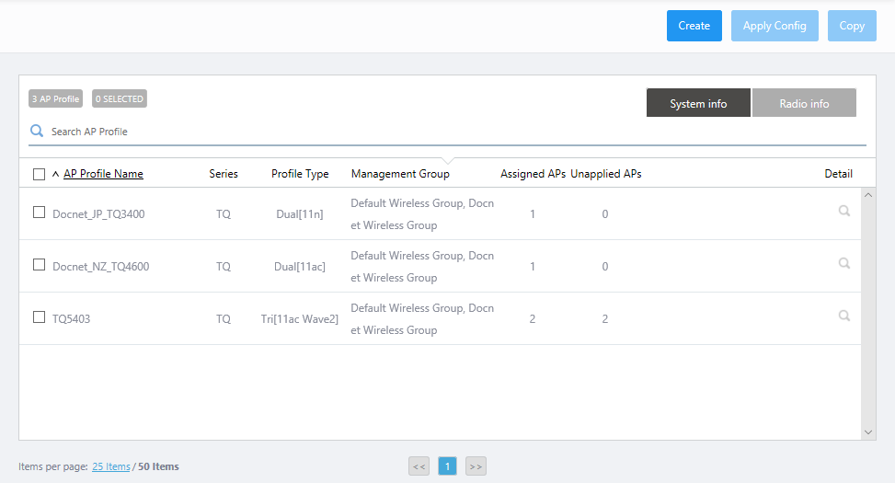Go to next page with >> button
This screenshot has width=895, height=483.
click(476, 466)
